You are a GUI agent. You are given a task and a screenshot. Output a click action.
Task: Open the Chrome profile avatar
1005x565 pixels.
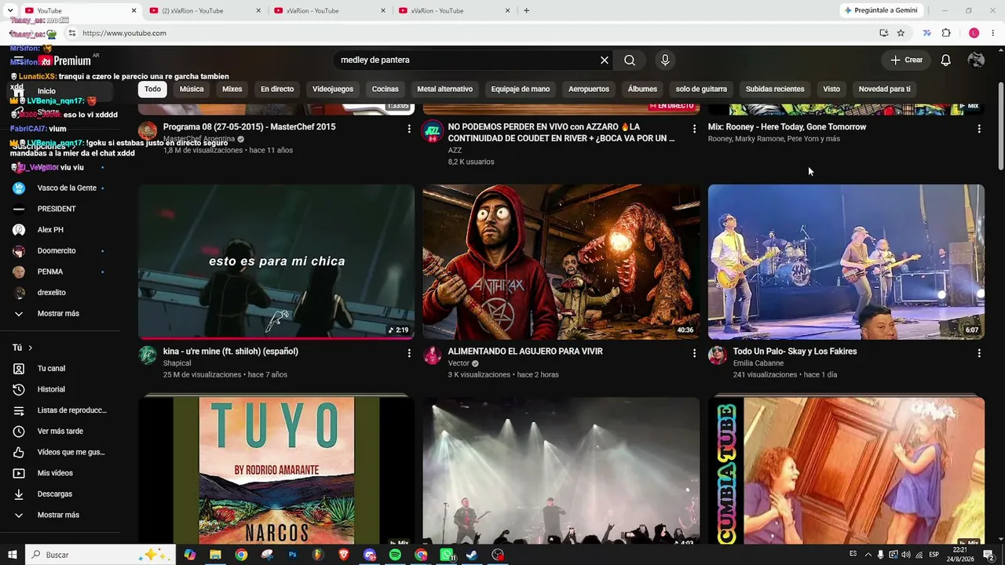[974, 33]
